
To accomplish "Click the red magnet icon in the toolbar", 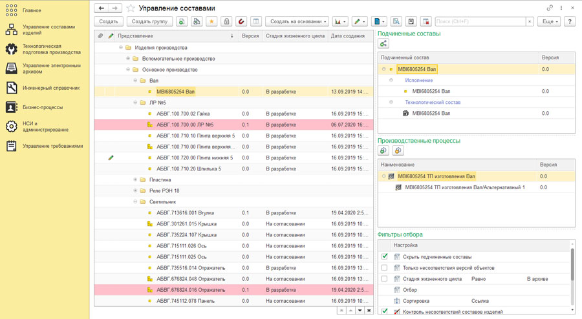I will pos(241,22).
